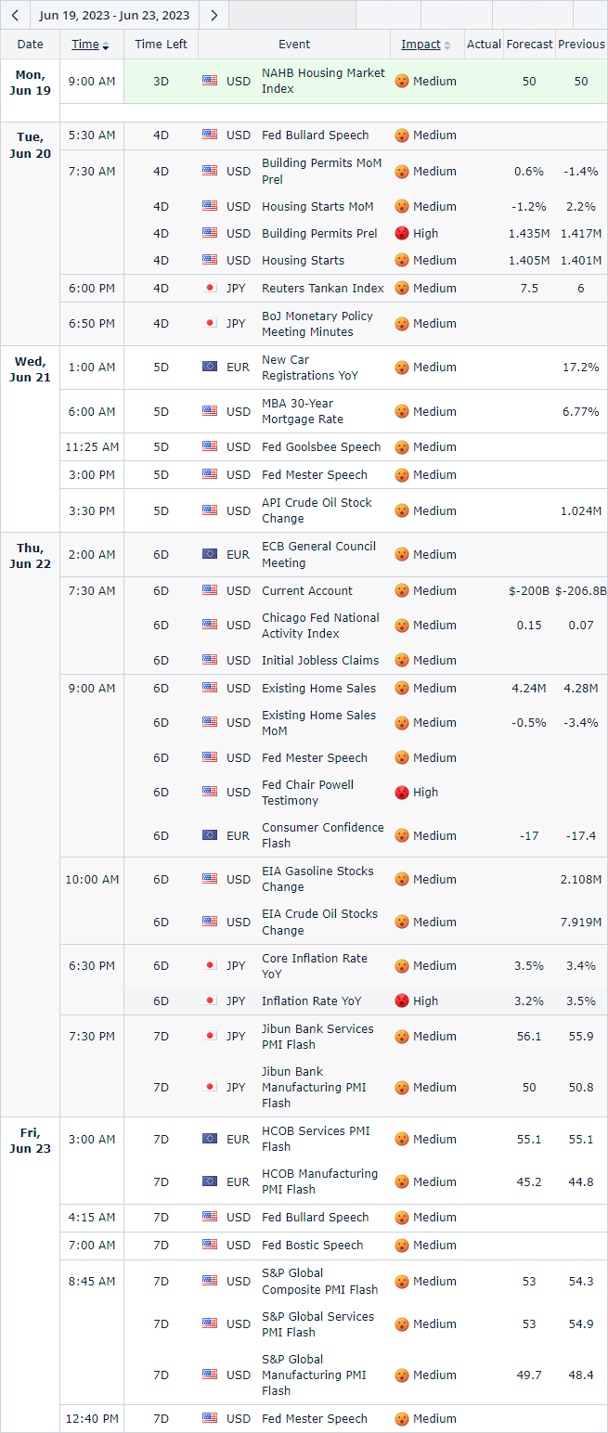Click the 49.7 forecast for Manufacturing PMI Flash

coord(529,1375)
